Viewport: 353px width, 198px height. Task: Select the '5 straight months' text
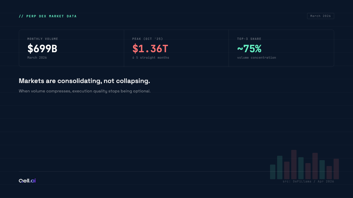coord(152,58)
